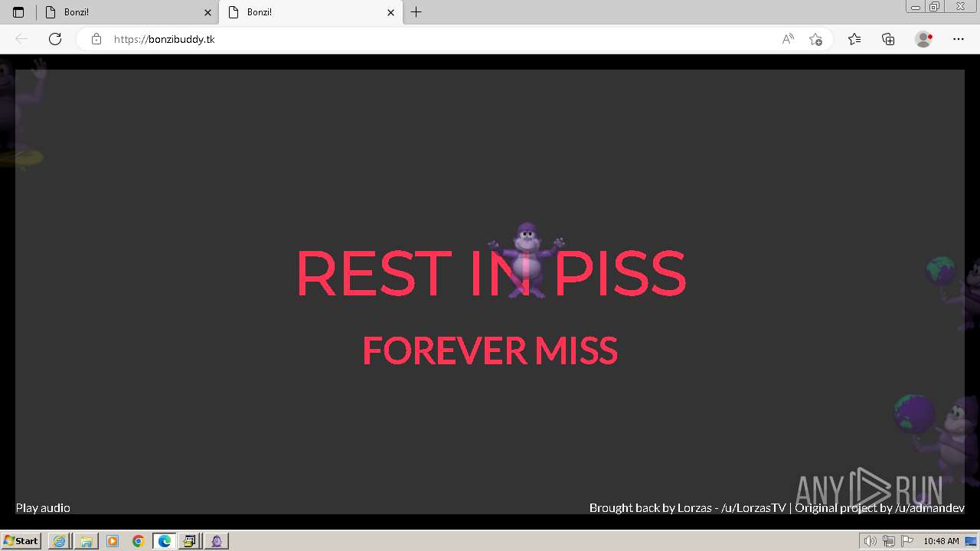Open Windows Explorer folder in taskbar
This screenshot has width=980, height=551.
click(86, 541)
